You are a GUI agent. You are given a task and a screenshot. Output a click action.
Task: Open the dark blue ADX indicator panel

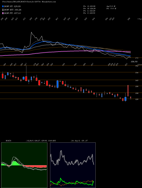click(x=73, y=165)
